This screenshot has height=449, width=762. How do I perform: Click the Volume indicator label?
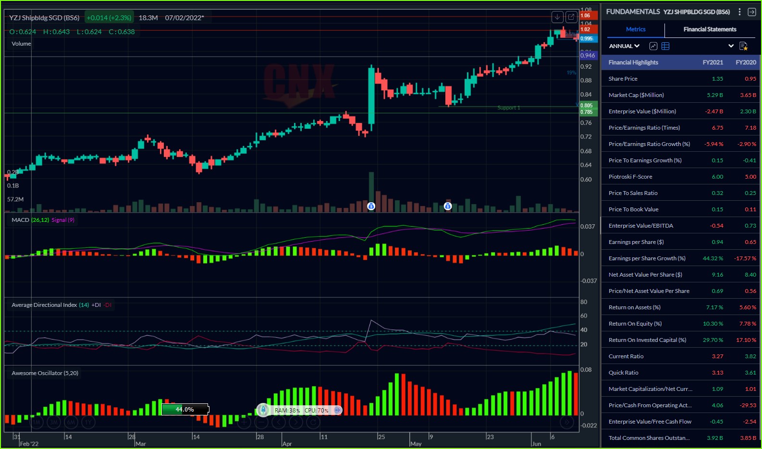point(21,44)
